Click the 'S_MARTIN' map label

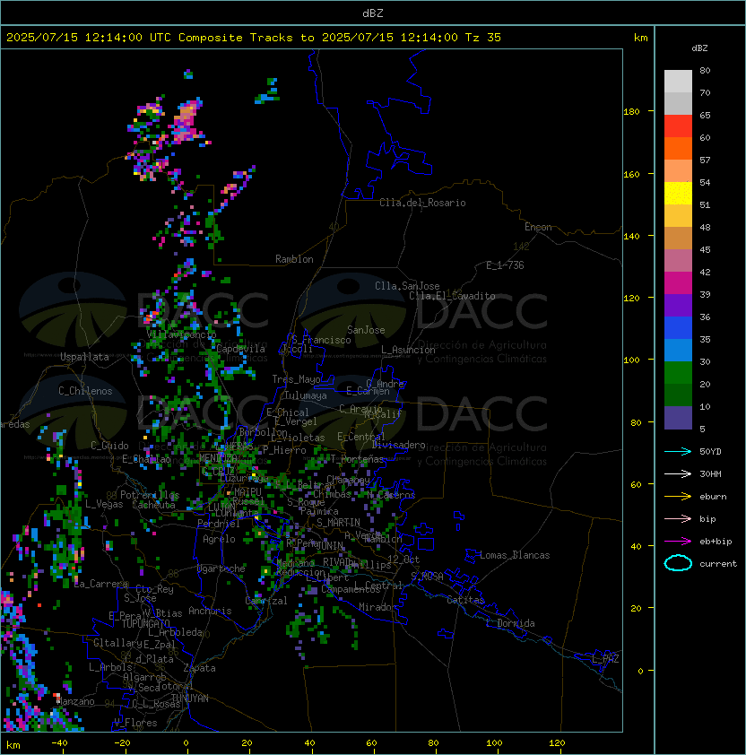pos(338,523)
